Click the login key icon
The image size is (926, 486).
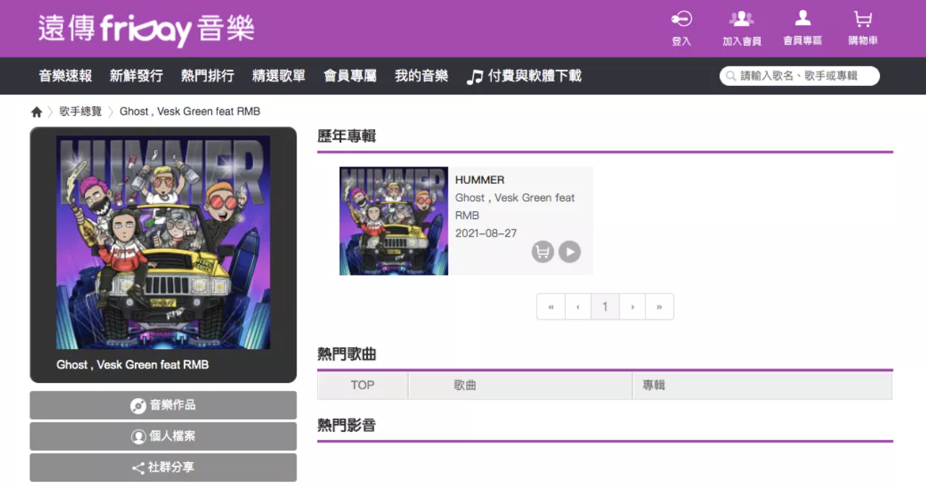pos(681,19)
